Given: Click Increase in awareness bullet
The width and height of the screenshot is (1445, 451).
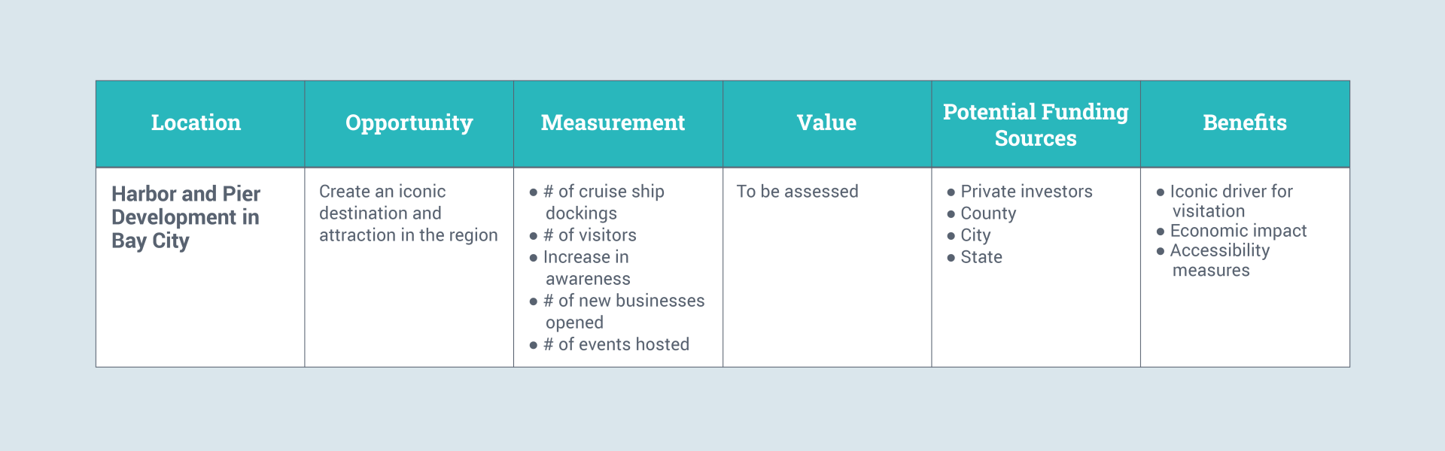Looking at the screenshot, I should click(x=586, y=268).
